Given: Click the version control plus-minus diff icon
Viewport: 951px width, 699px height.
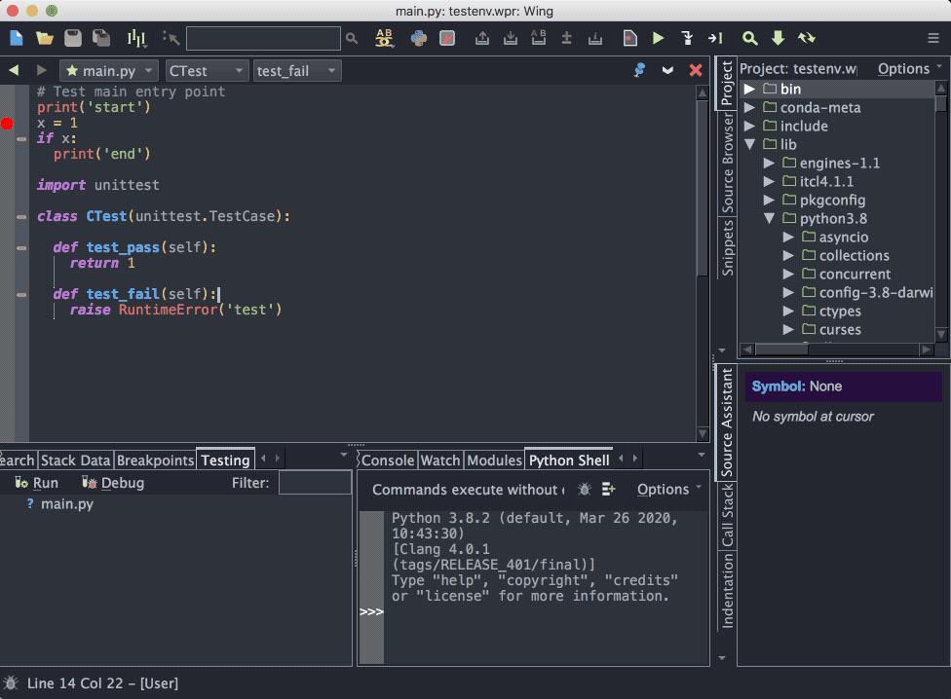Looking at the screenshot, I should [x=566, y=38].
